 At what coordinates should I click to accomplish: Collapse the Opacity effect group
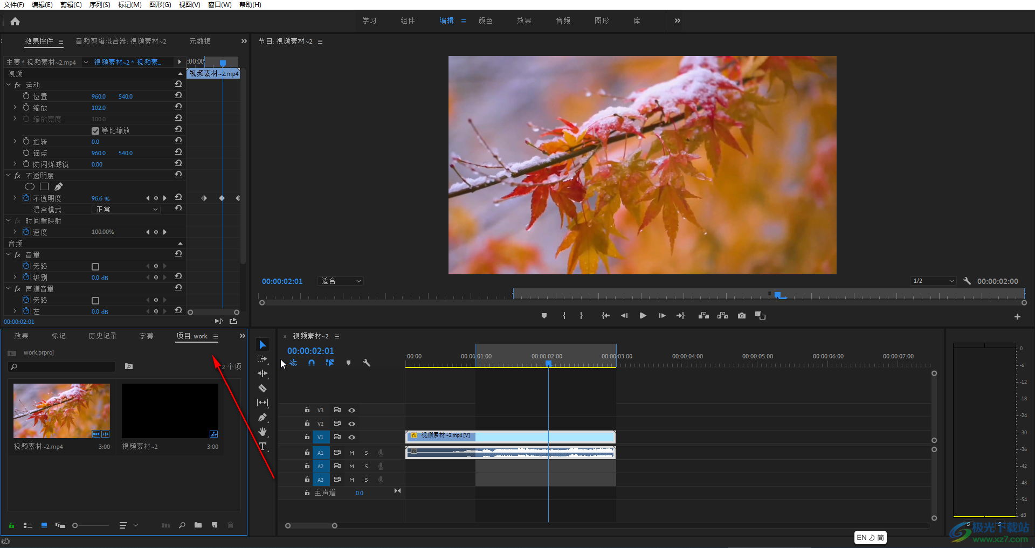tap(9, 176)
